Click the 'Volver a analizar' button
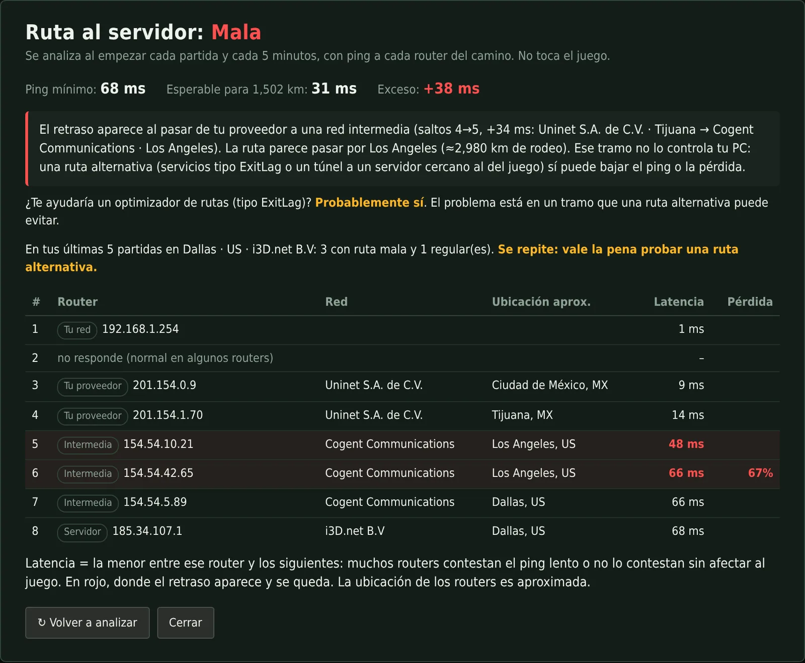 coord(88,623)
